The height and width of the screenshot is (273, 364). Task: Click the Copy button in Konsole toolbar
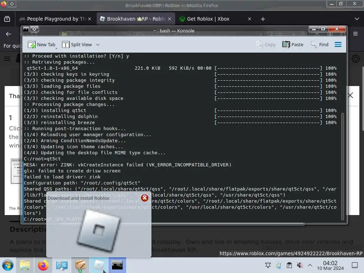point(266,44)
